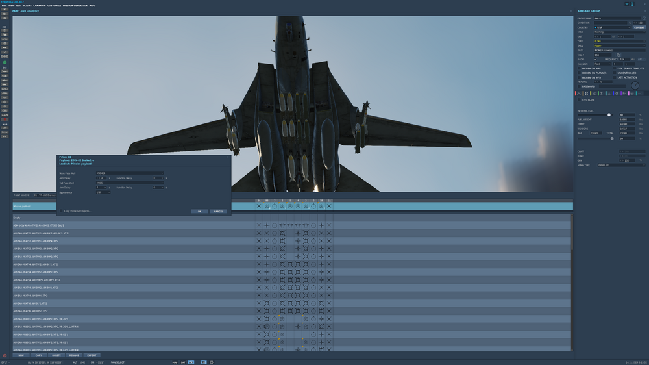
Task: Click the network signal icon at top right
Action: (x=627, y=4)
